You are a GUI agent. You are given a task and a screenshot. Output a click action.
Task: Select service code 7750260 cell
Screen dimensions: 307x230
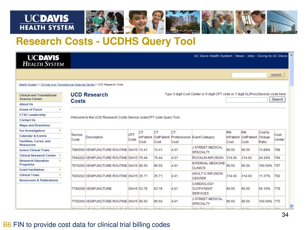pyautogui.click(x=78, y=201)
